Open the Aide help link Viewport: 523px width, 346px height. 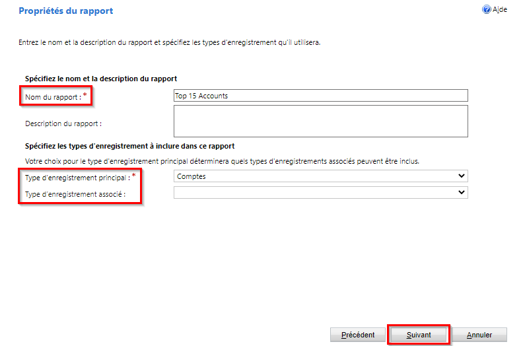500,10
